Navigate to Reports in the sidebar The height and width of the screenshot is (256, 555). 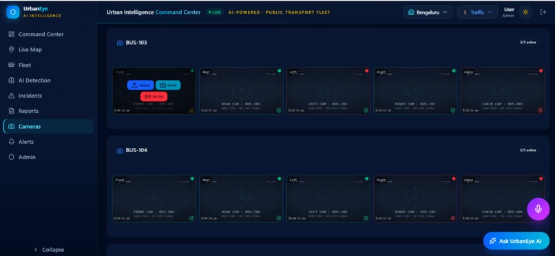(48, 111)
